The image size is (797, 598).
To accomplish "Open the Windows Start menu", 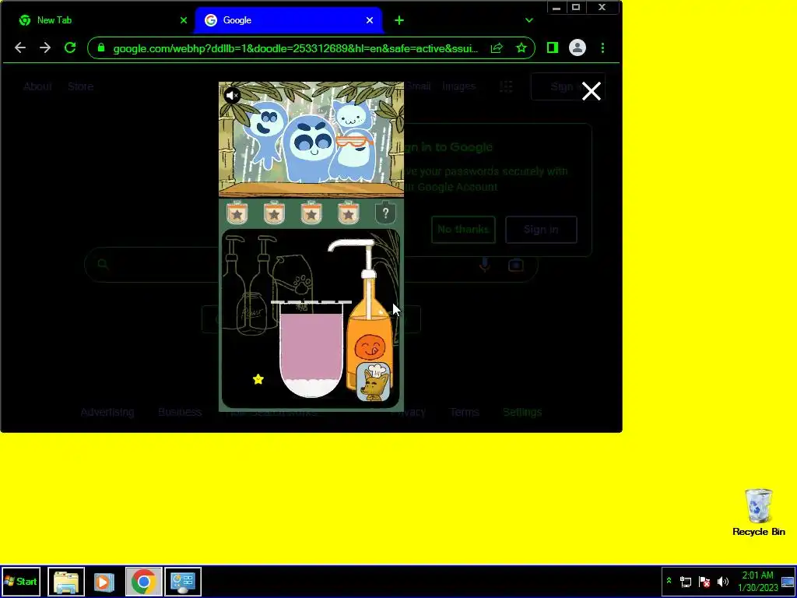I will (20, 581).
